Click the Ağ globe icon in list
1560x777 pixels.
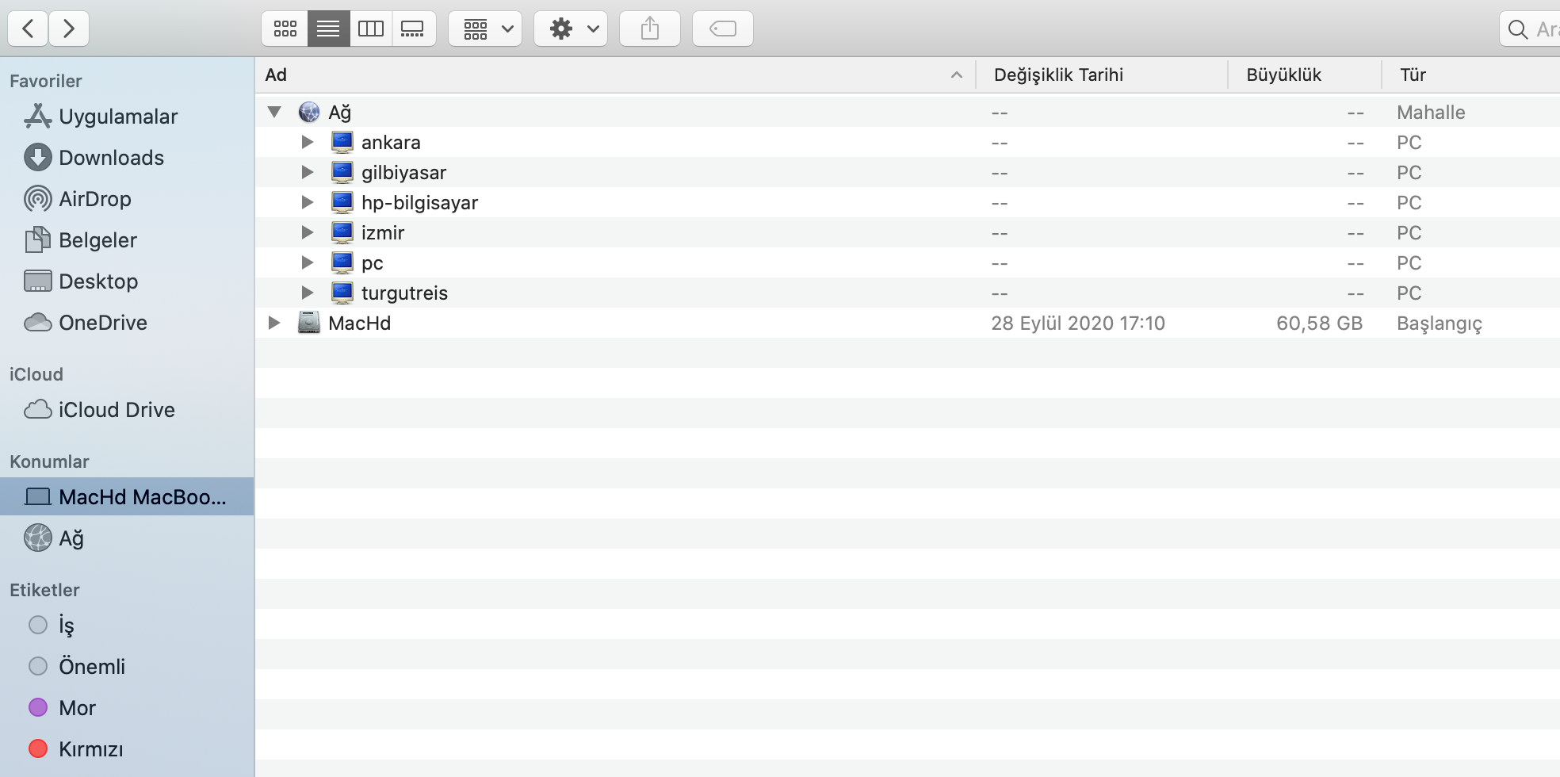(309, 112)
